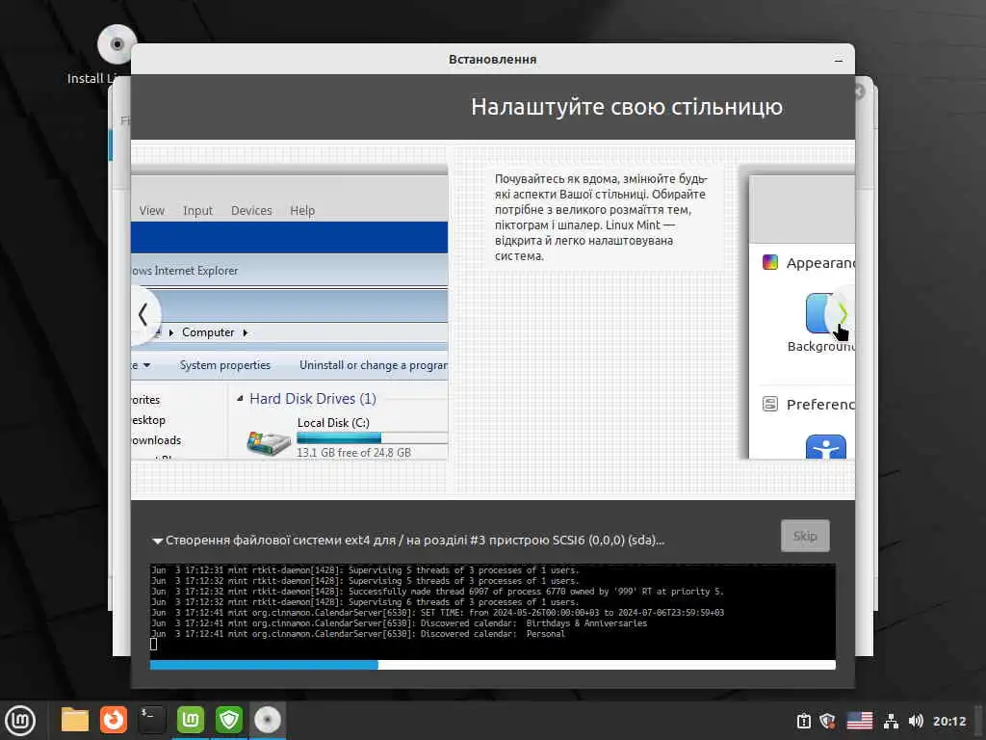Go to the next slide with right arrow

[843, 313]
